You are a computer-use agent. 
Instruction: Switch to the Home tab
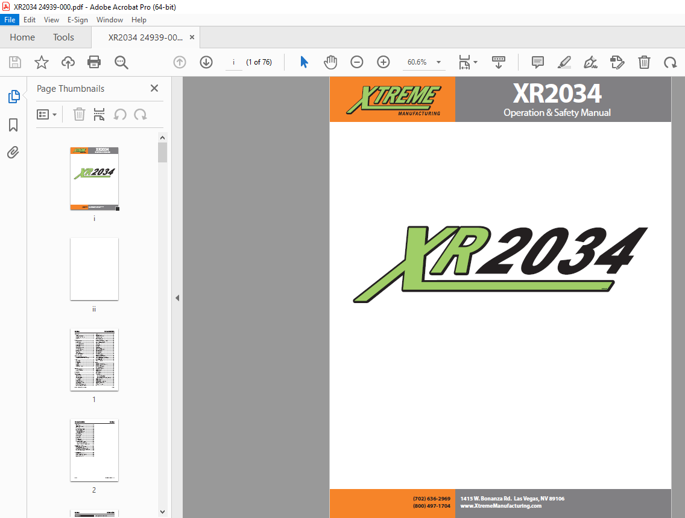tap(22, 37)
